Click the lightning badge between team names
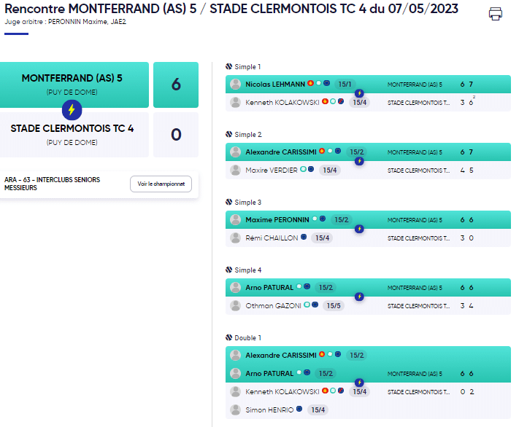The image size is (519, 427). point(72,110)
